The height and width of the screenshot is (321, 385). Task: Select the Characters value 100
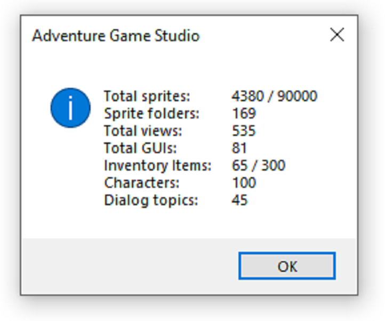(244, 183)
